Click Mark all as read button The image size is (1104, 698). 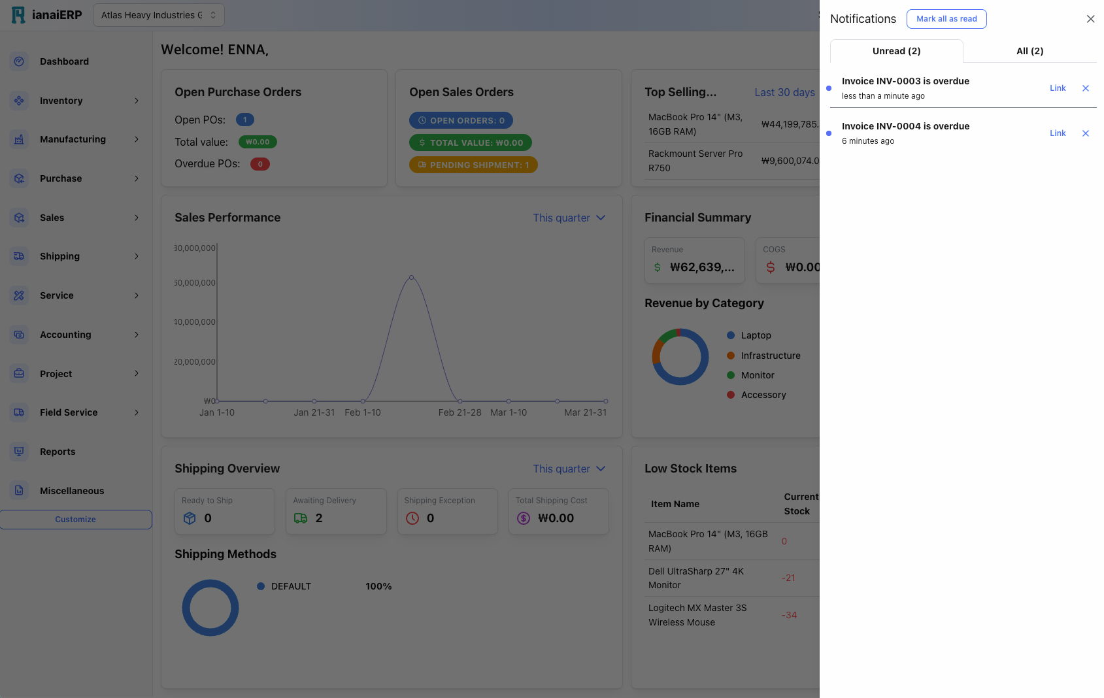coord(946,19)
